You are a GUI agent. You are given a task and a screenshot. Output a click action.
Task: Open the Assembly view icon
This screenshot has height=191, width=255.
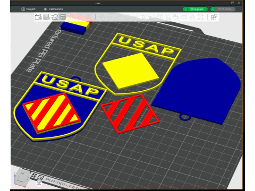coord(214,17)
